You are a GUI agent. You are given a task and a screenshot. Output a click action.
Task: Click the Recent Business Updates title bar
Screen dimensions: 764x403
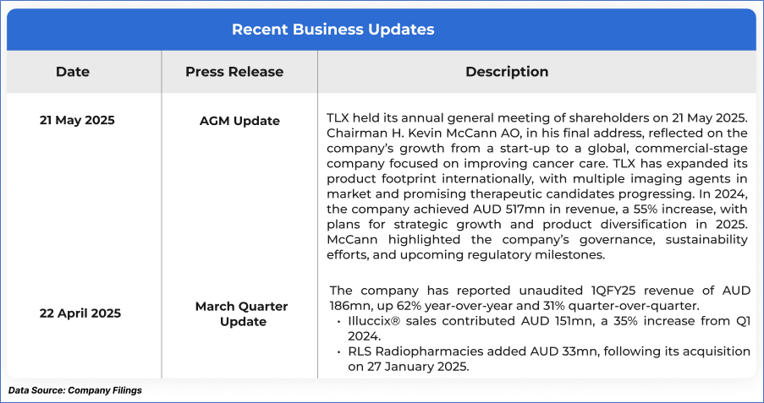click(333, 30)
